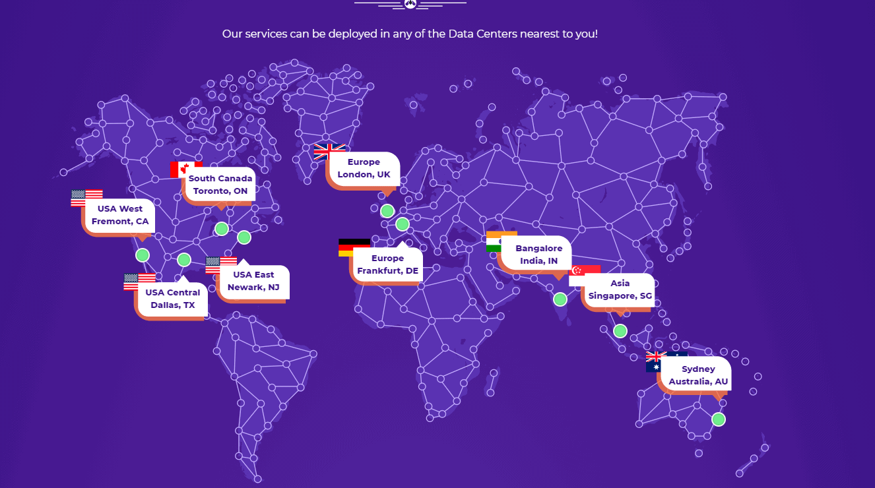Select the USA East Newark, NJ label
The height and width of the screenshot is (488, 875).
(x=254, y=281)
